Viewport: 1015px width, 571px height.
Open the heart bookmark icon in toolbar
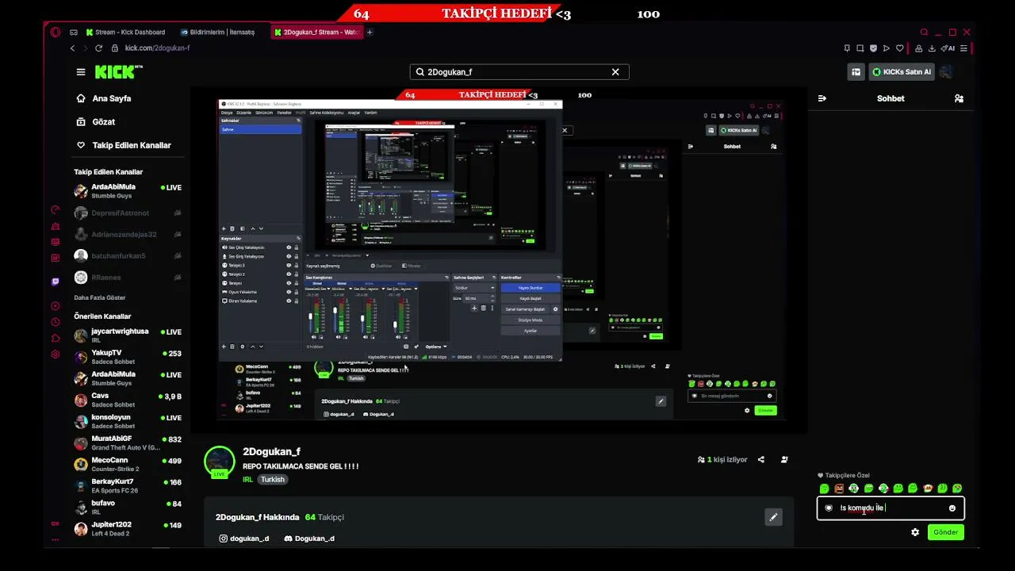[899, 48]
